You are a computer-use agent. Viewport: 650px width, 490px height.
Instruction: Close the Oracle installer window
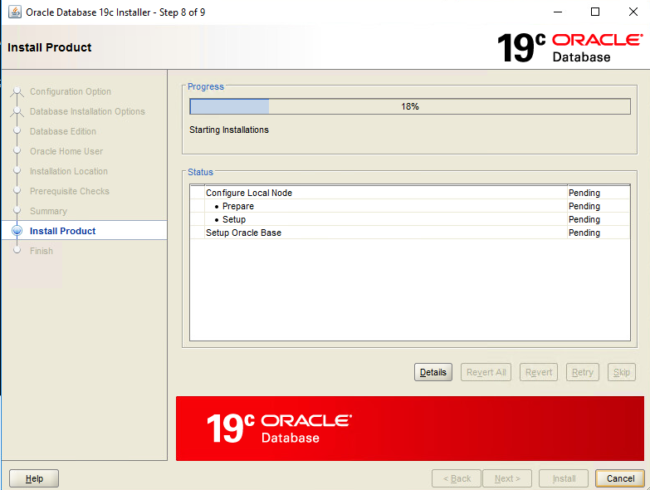(x=633, y=12)
